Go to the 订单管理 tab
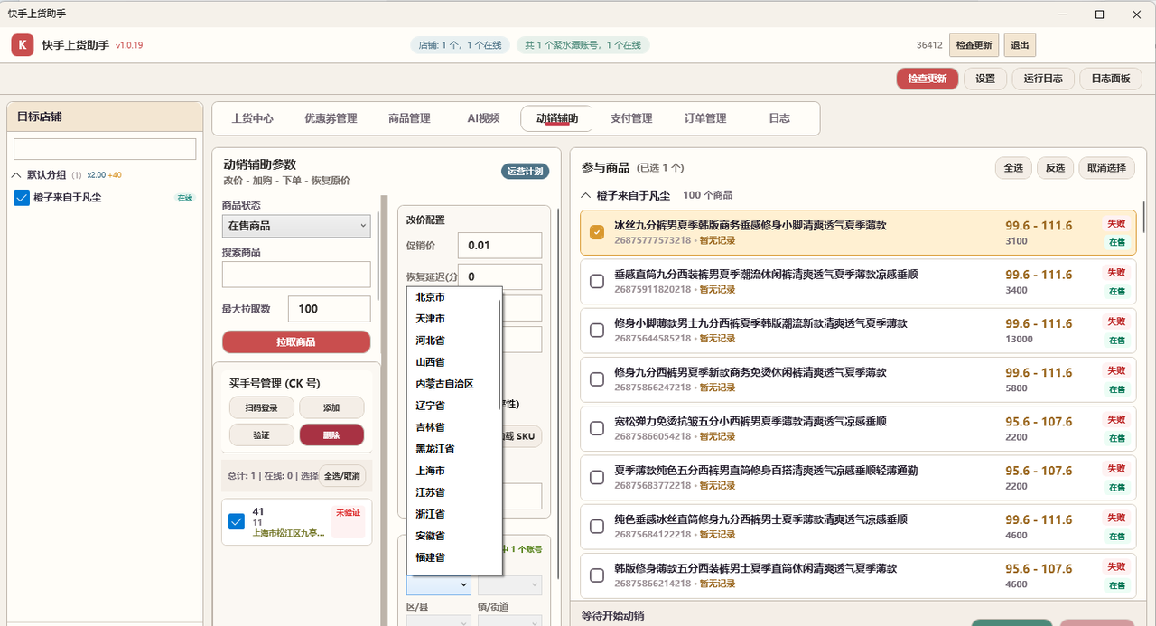The height and width of the screenshot is (626, 1156). pyautogui.click(x=705, y=118)
